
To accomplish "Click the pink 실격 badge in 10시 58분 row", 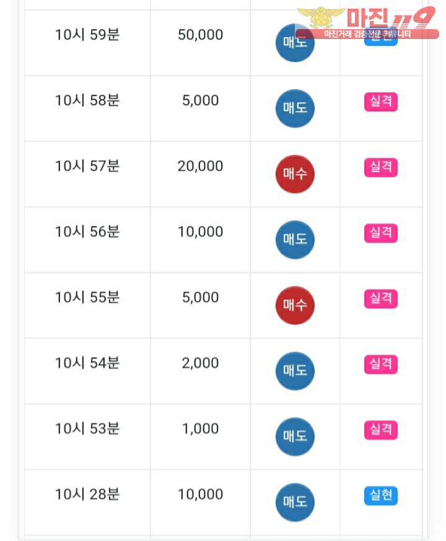I will point(381,102).
